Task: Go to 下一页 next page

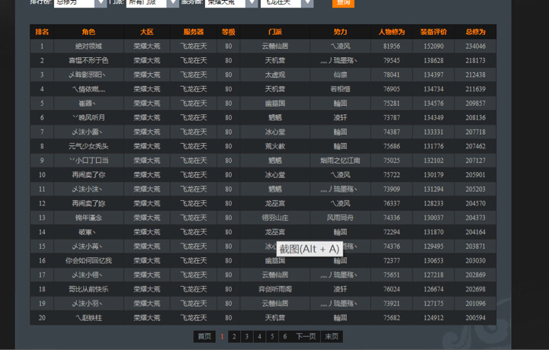Action: click(x=306, y=336)
